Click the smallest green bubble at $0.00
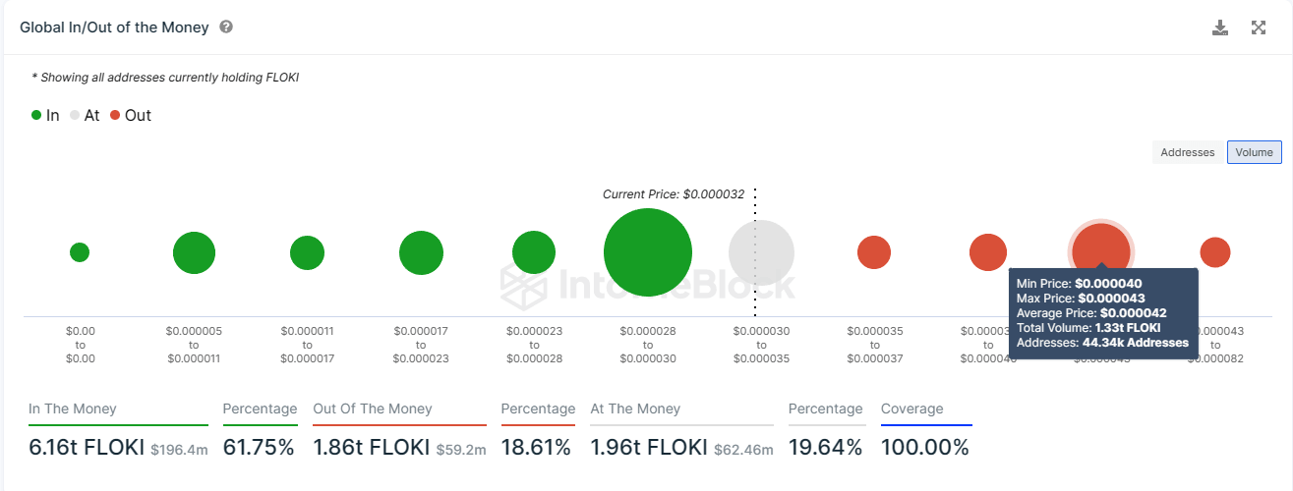This screenshot has height=491, width=1293. [x=80, y=252]
